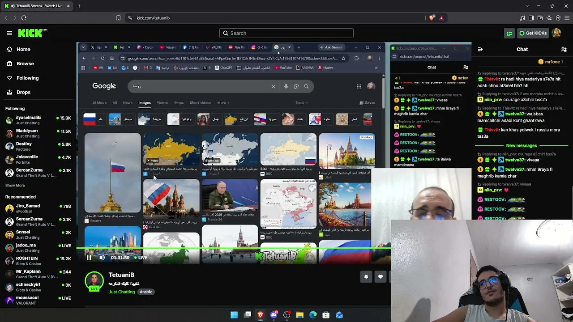573x322 pixels.
Task: Jump to the LIVE indicator in player
Action: click(x=141, y=258)
